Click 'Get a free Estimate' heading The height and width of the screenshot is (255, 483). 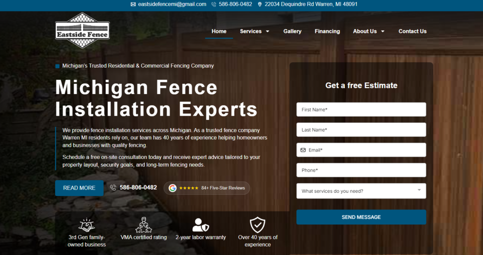coord(361,86)
